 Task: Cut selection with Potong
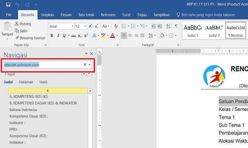point(23,24)
